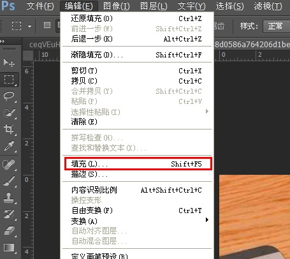This screenshot has width=290, height=259.
Task: Choose 填充(L)... menu item
Action: tap(137, 164)
